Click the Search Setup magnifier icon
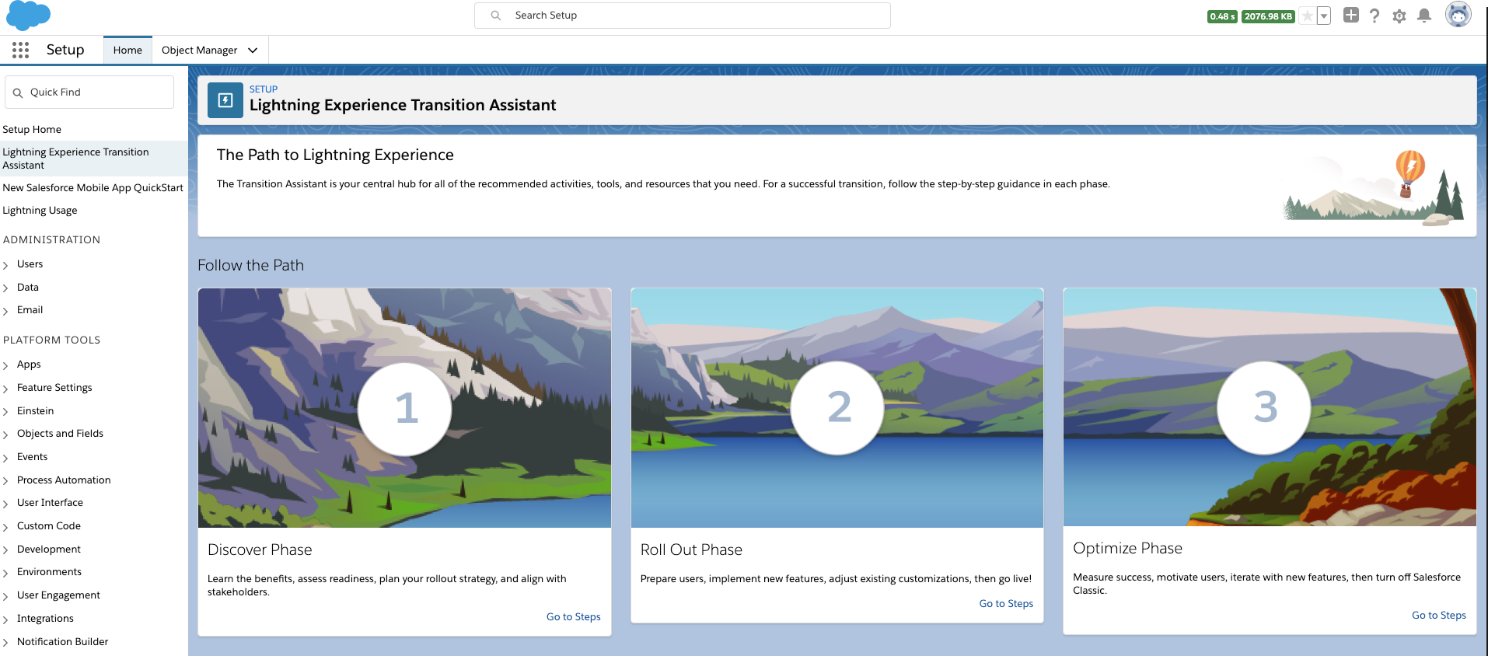This screenshot has width=1488, height=656. pos(496,16)
